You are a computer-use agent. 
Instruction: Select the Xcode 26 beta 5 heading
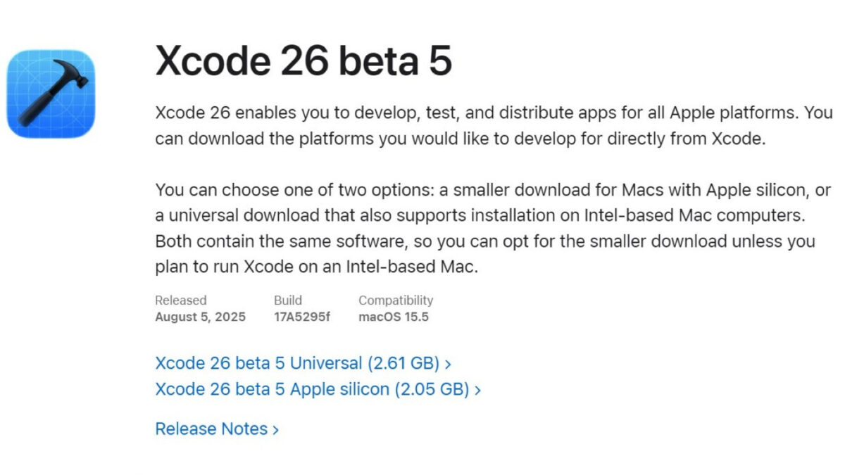point(303,61)
